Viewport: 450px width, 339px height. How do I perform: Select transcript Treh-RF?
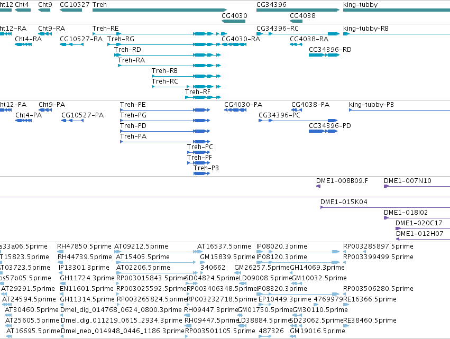coord(198,92)
